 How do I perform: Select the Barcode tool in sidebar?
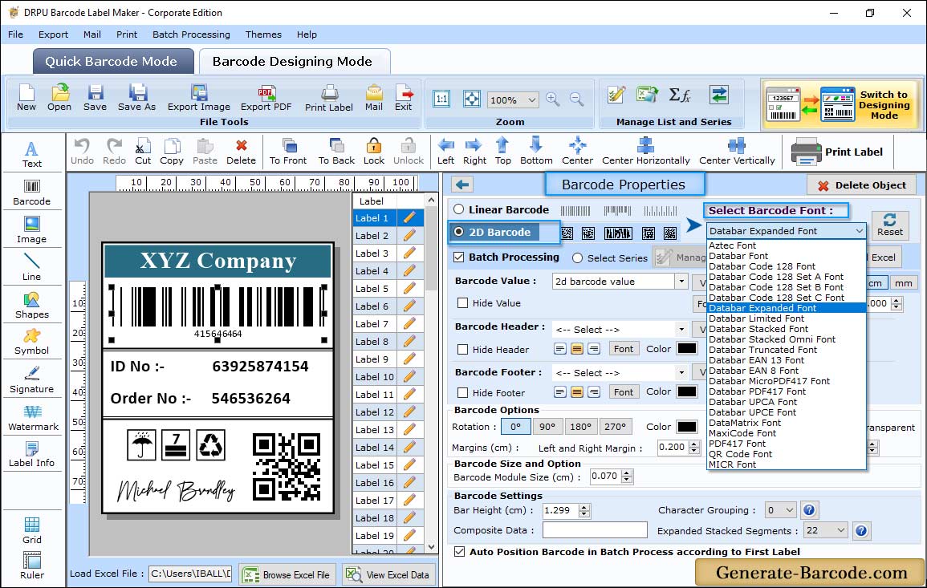pyautogui.click(x=32, y=192)
